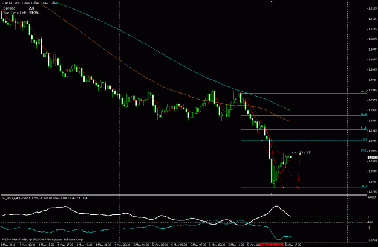378x247 pixels.
Task: Click the "Bar Time Left:" label
Action: (15, 13)
